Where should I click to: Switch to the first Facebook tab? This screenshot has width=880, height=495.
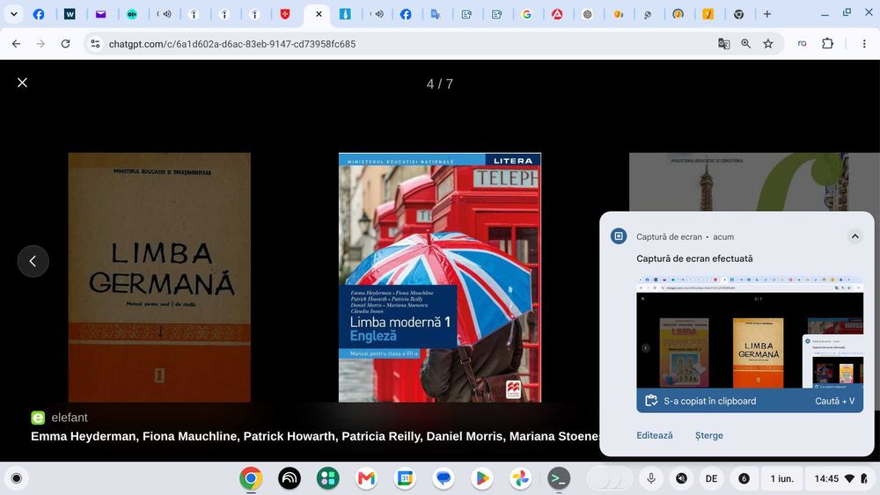point(39,14)
